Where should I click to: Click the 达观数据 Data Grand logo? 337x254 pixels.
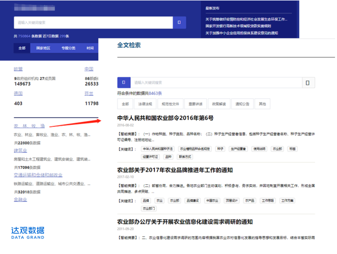(28, 232)
